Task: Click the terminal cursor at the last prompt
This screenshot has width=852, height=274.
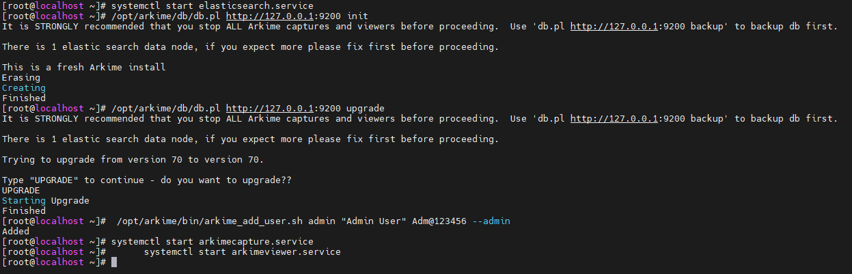Action: pyautogui.click(x=114, y=262)
